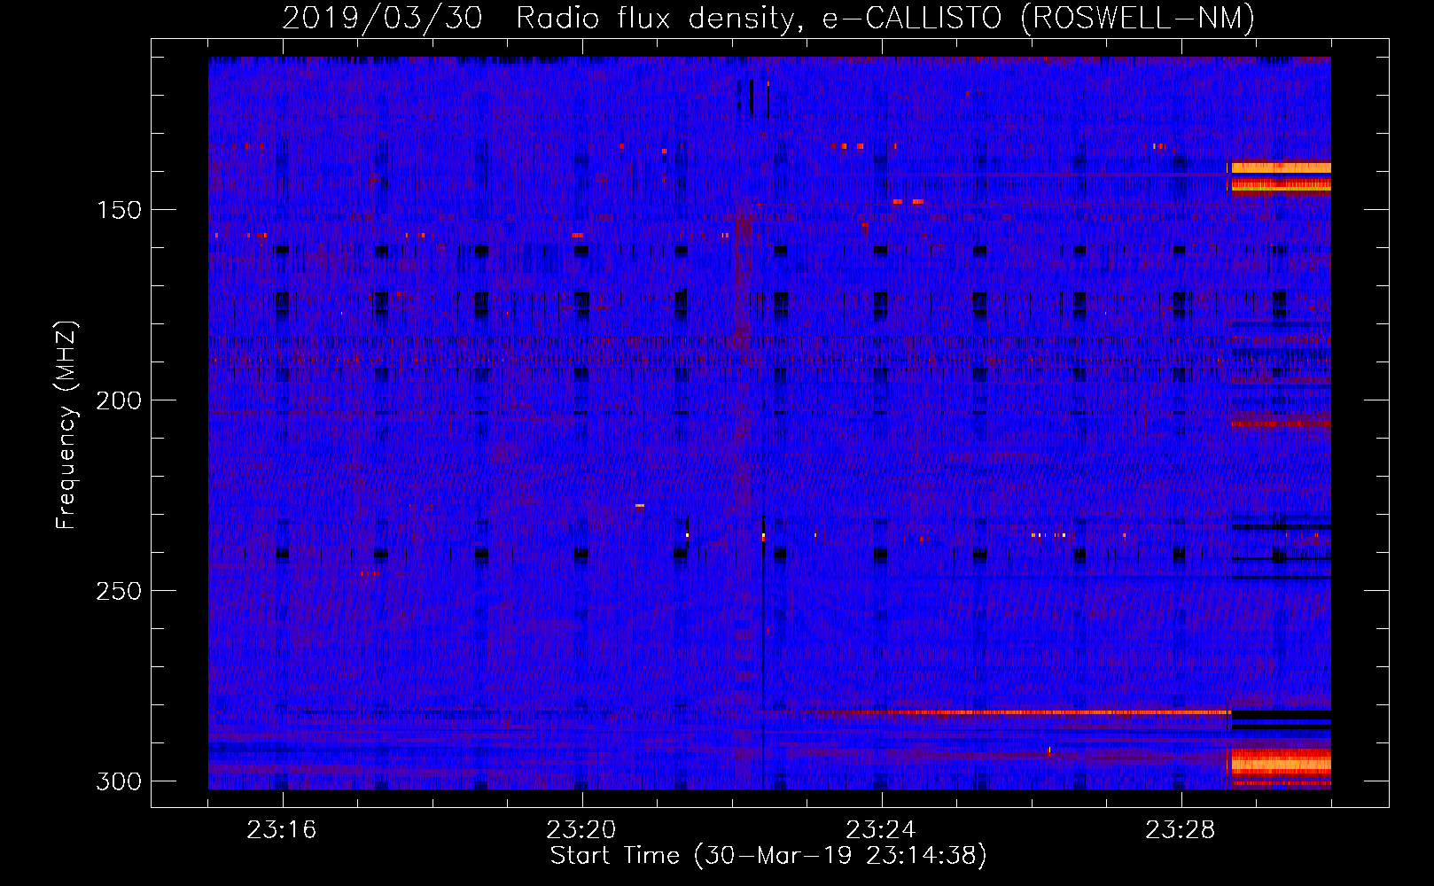Click the 23:16 time tick label
The width and height of the screenshot is (1434, 886).
[282, 830]
